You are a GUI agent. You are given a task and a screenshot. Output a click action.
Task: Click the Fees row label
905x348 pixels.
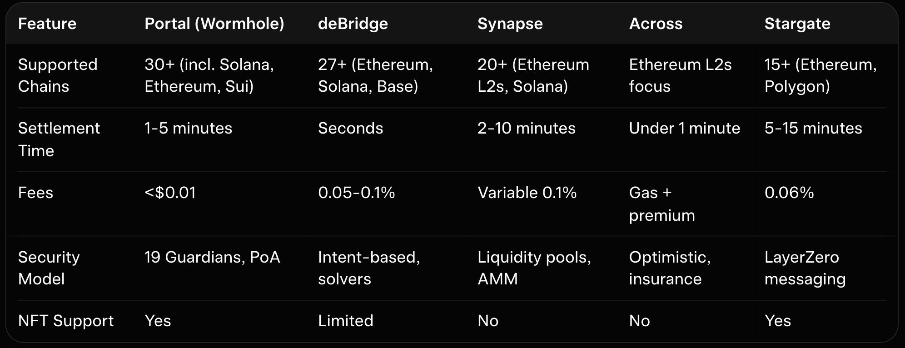pyautogui.click(x=35, y=193)
